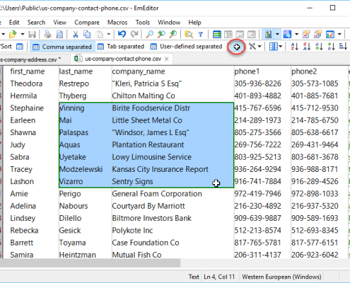This screenshot has width=350, height=283.
Task: Open the Tools menu
Action: pos(143,23)
